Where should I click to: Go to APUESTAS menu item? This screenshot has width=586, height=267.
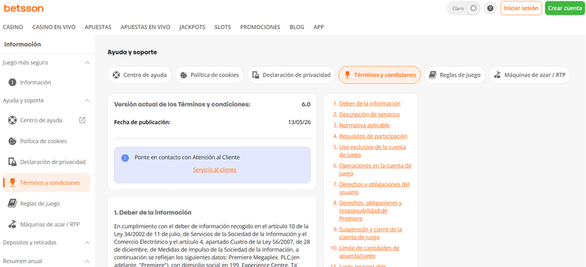98,27
